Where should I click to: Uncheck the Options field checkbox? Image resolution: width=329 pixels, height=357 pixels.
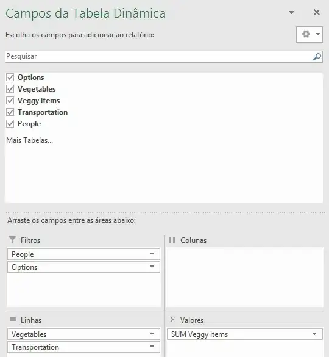tap(10, 78)
